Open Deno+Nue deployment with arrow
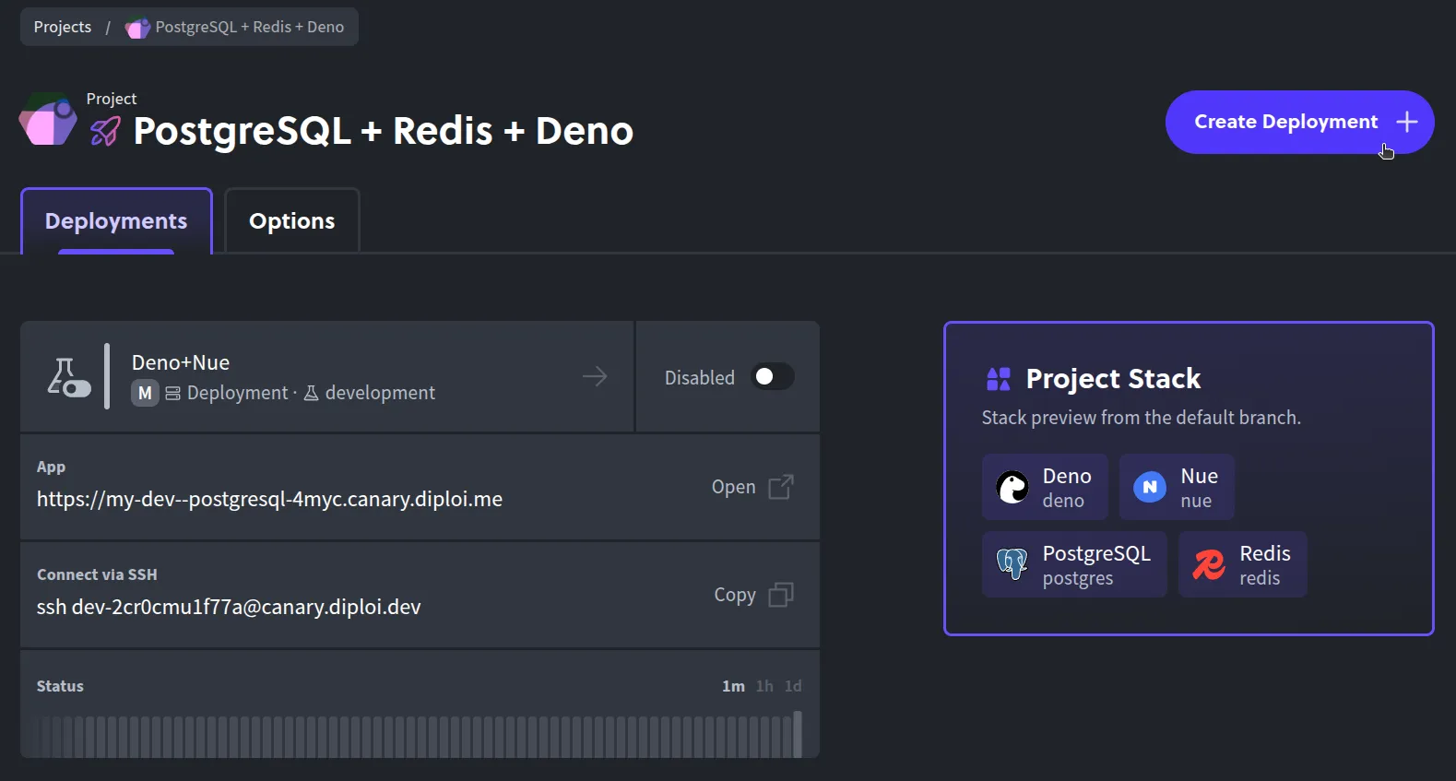The width and height of the screenshot is (1456, 781). pos(595,376)
